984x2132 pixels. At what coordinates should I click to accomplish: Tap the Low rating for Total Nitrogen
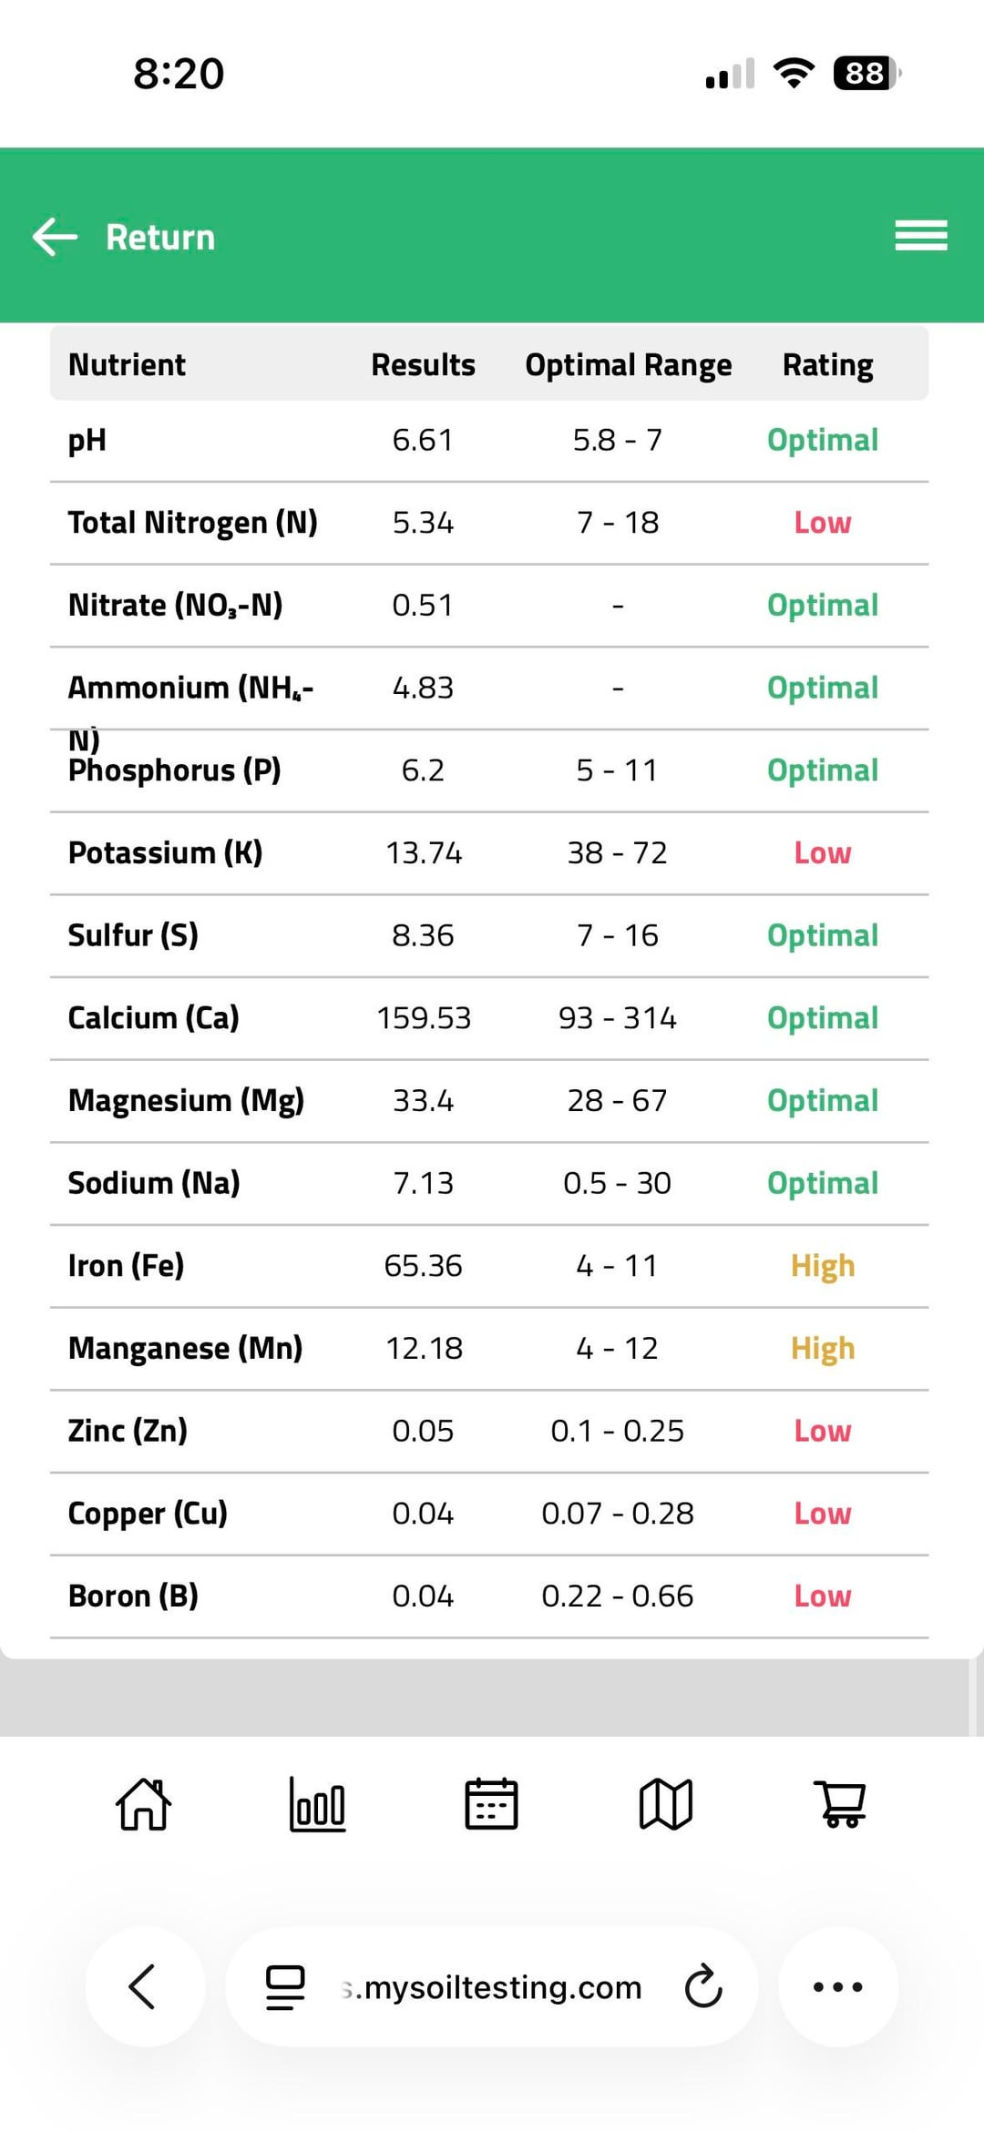pos(822,523)
